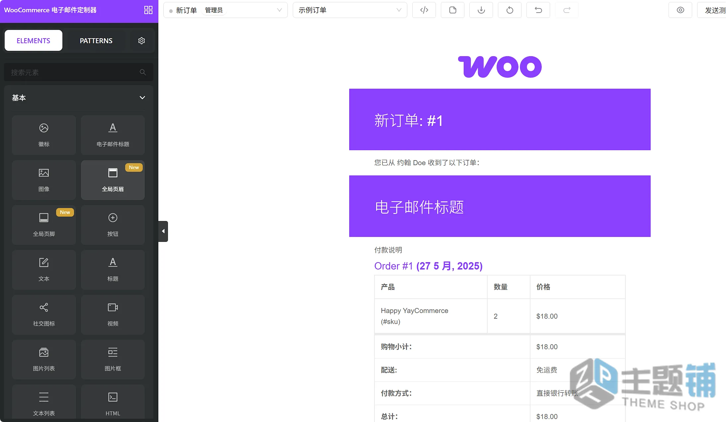Viewport: 726px width, 422px height.
Task: Click the 免运费 shipping value
Action: point(547,370)
